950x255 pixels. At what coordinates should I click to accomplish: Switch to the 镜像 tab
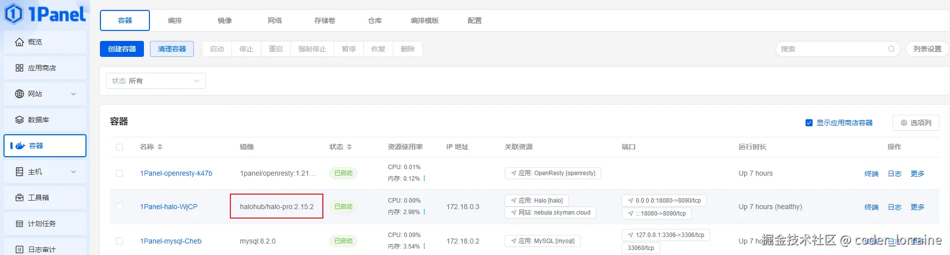[225, 20]
